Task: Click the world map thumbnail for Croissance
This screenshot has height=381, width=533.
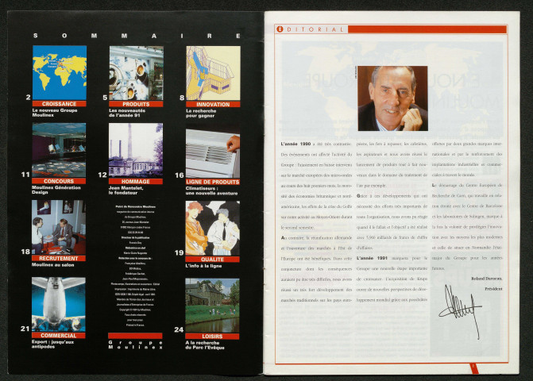Action: [60, 71]
